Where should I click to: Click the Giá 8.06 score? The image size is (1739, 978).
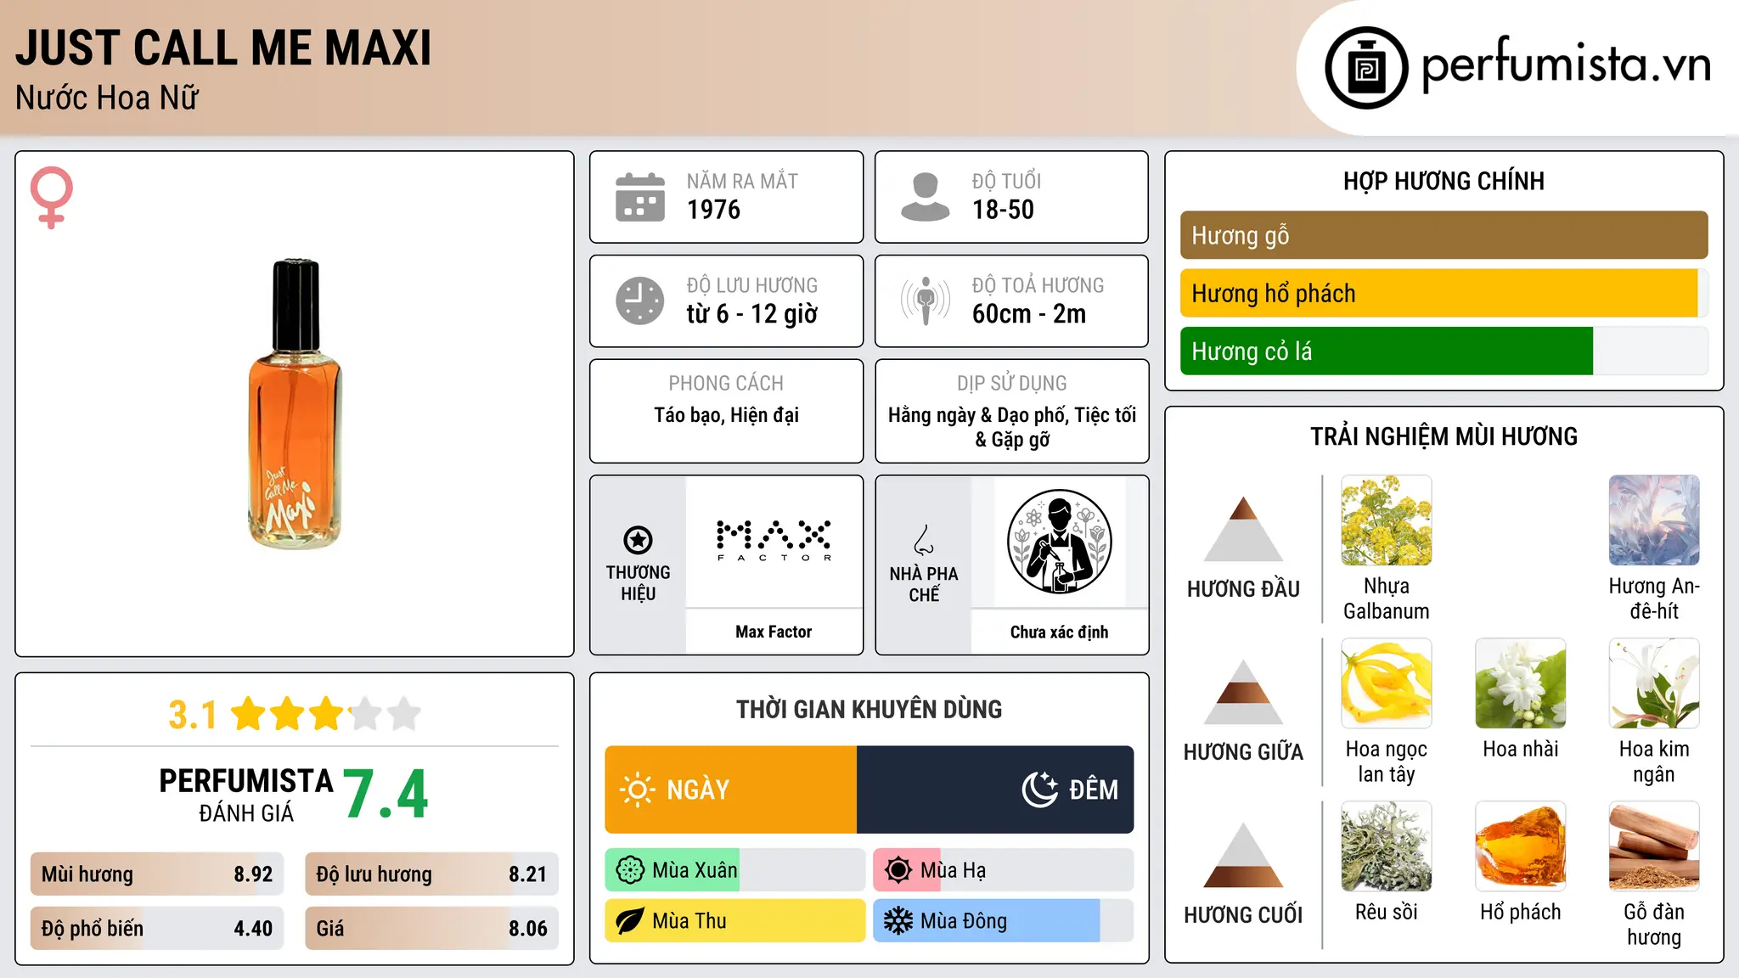coord(431,928)
